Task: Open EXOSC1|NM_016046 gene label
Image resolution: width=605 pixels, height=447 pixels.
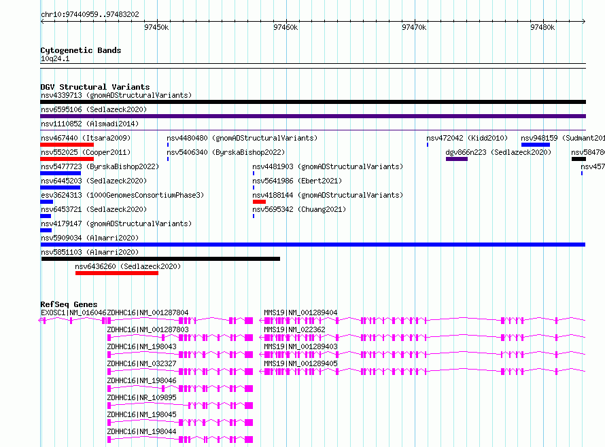Action: click(73, 312)
